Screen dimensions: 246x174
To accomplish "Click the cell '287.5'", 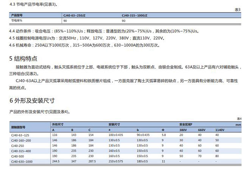I will (92, 161).
